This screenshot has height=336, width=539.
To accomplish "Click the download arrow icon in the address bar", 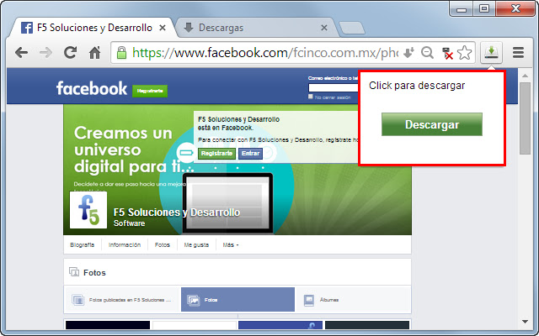I will tap(408, 53).
